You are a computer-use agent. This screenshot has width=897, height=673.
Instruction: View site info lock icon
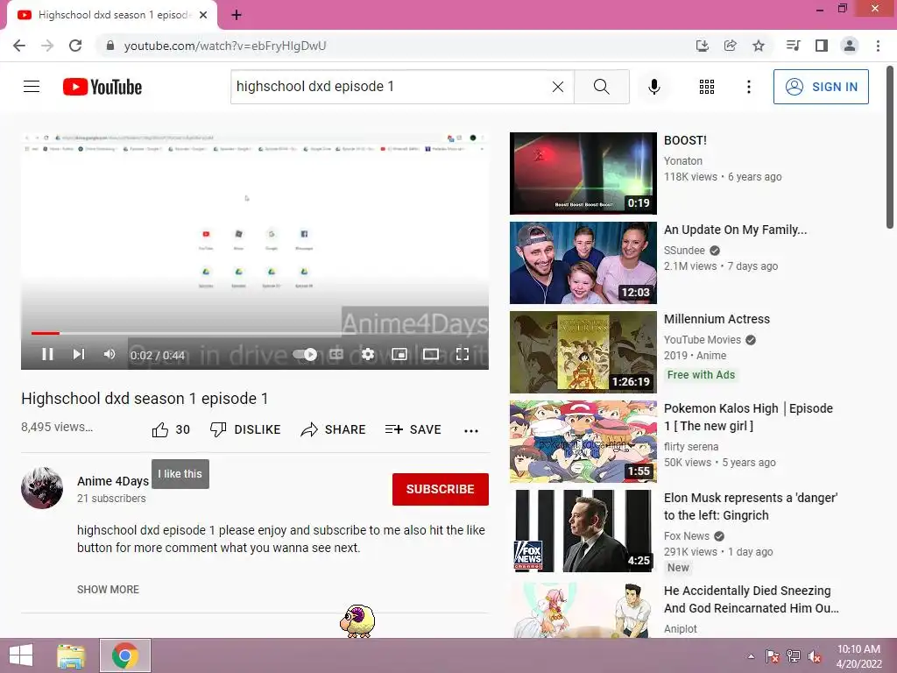pyautogui.click(x=109, y=46)
